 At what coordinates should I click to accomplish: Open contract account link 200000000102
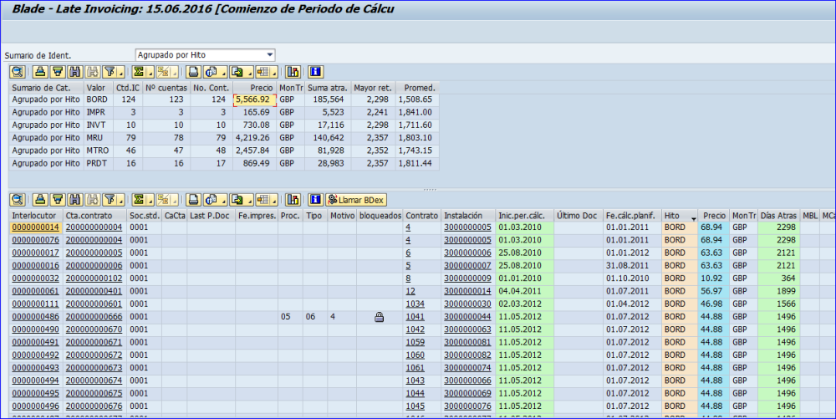tap(94, 278)
